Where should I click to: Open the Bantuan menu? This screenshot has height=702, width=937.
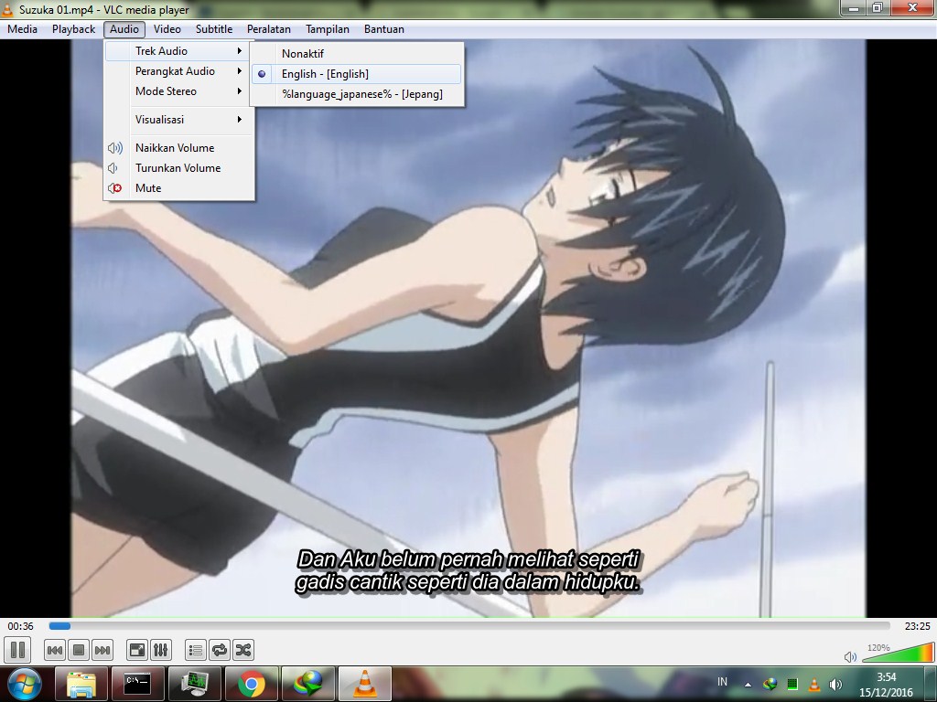[x=384, y=29]
